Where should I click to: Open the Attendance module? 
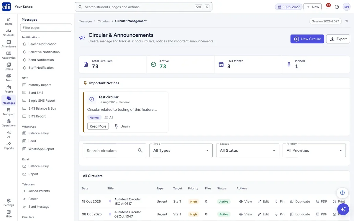(x=9, y=44)
